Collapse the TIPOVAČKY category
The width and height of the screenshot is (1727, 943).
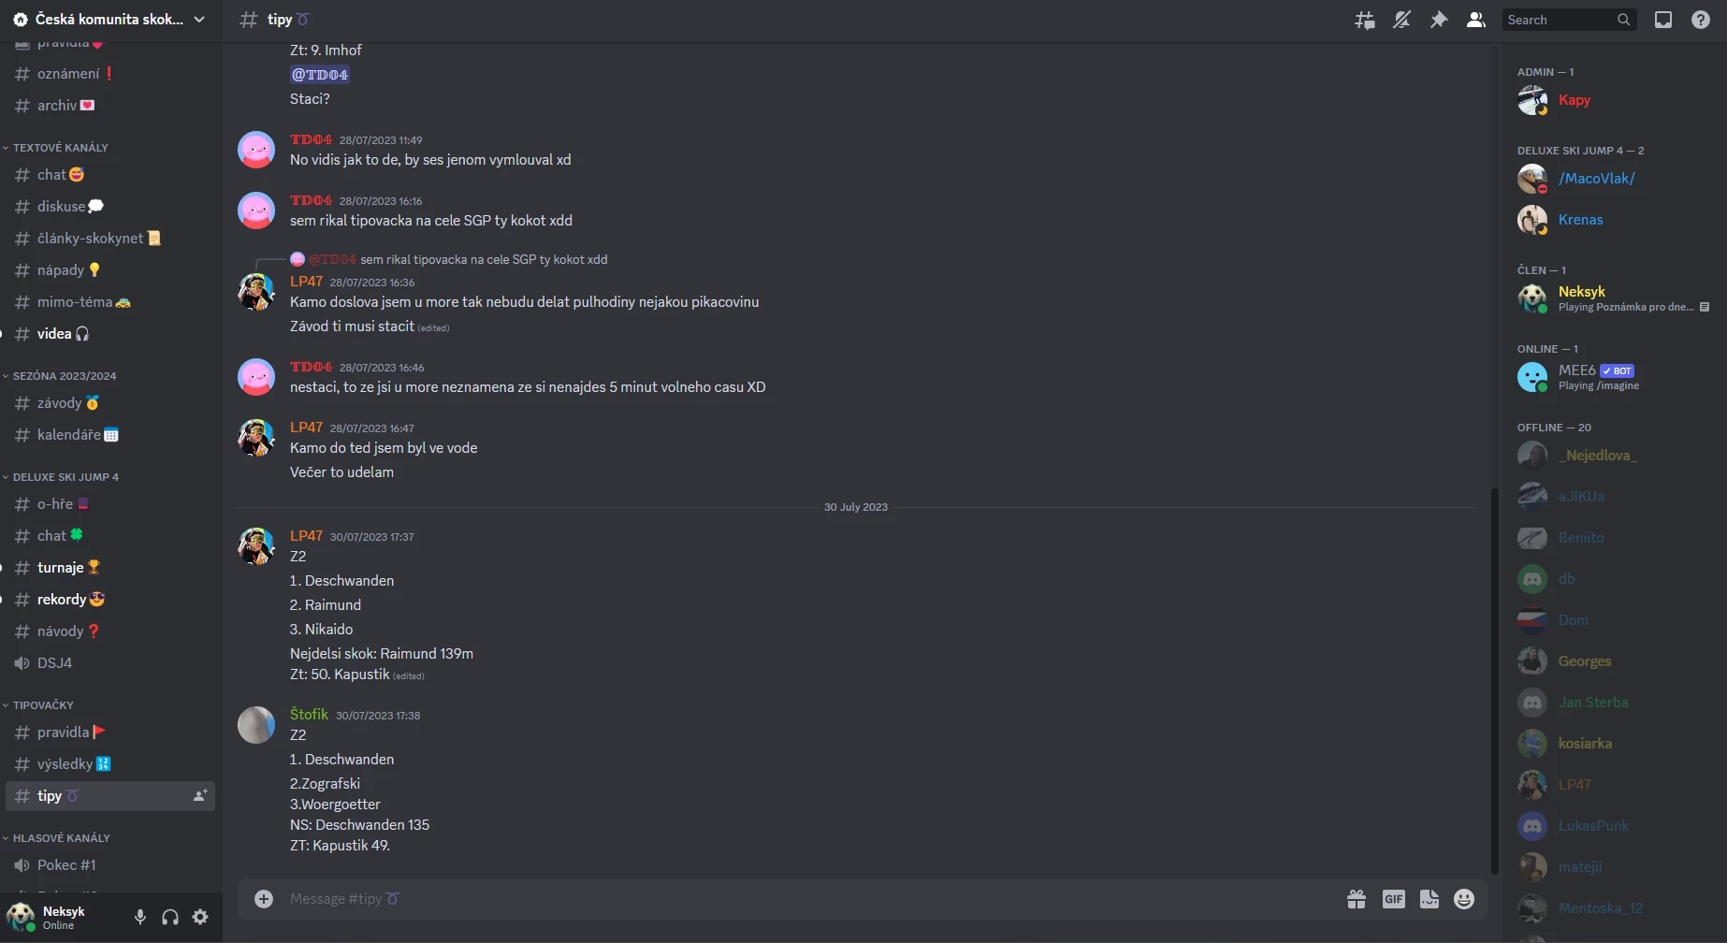click(38, 705)
